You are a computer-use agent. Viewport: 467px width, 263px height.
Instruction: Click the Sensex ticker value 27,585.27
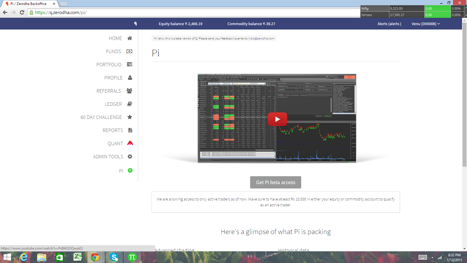click(397, 15)
